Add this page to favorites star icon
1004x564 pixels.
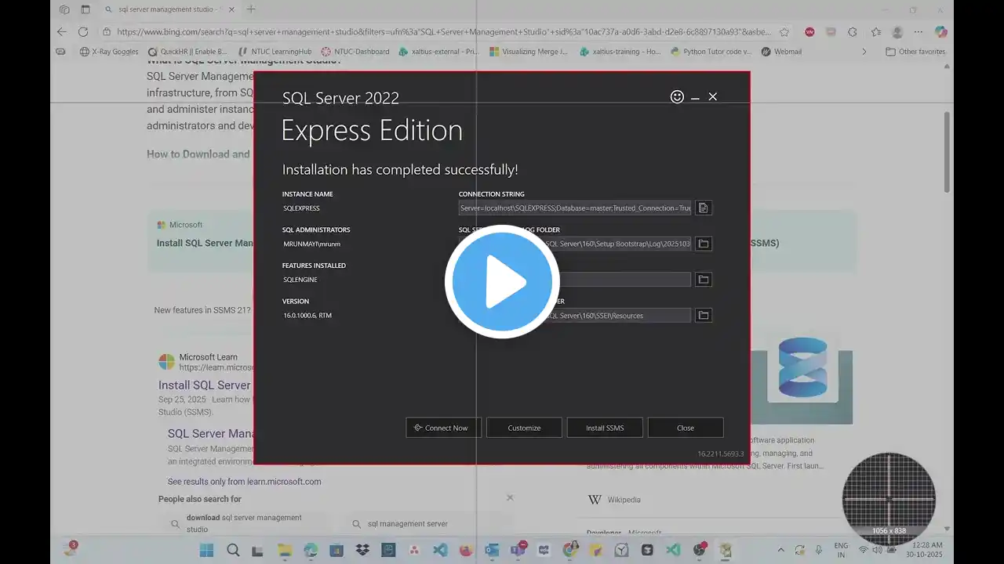click(x=784, y=32)
